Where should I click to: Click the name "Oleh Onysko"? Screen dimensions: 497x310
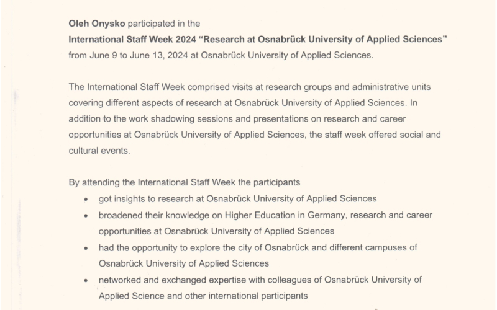tap(97, 24)
